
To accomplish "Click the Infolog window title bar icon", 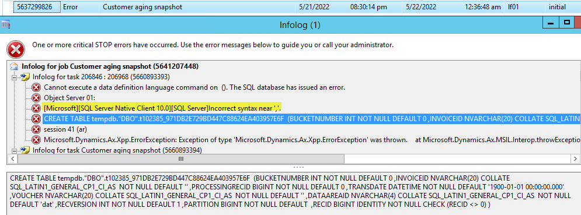I will pyautogui.click(x=6, y=25).
